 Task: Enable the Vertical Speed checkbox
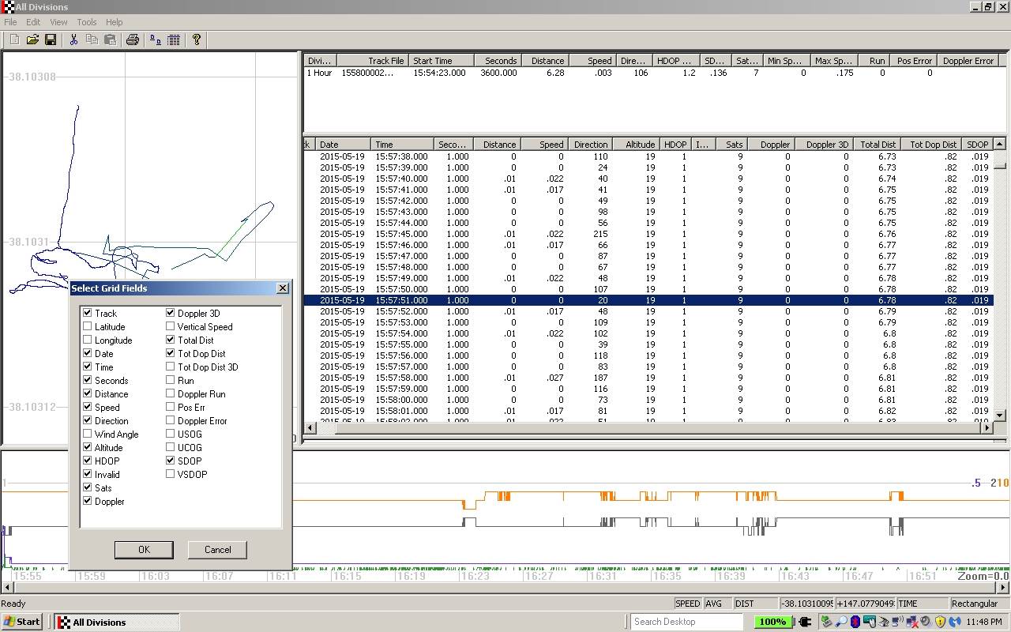171,327
